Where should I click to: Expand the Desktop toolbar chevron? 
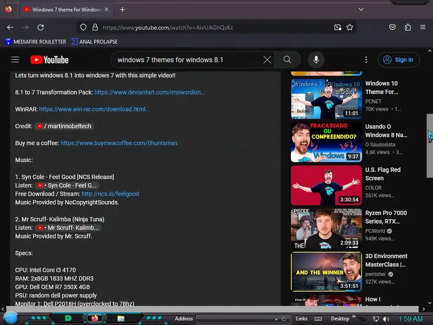(354, 317)
